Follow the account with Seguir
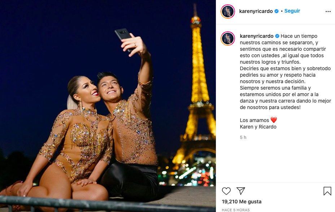Image resolution: width=335 pixels, height=212 pixels. click(x=292, y=11)
